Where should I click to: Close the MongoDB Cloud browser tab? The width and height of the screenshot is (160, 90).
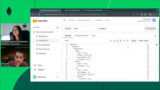[82, 10]
